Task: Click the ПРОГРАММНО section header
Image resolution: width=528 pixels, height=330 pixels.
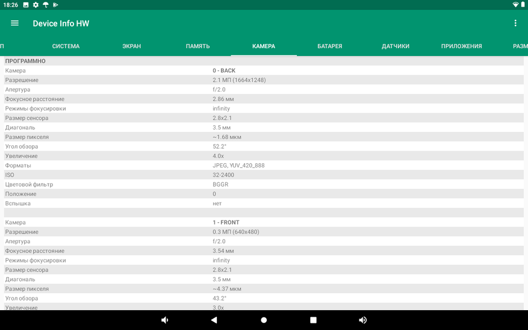Action: pos(25,61)
